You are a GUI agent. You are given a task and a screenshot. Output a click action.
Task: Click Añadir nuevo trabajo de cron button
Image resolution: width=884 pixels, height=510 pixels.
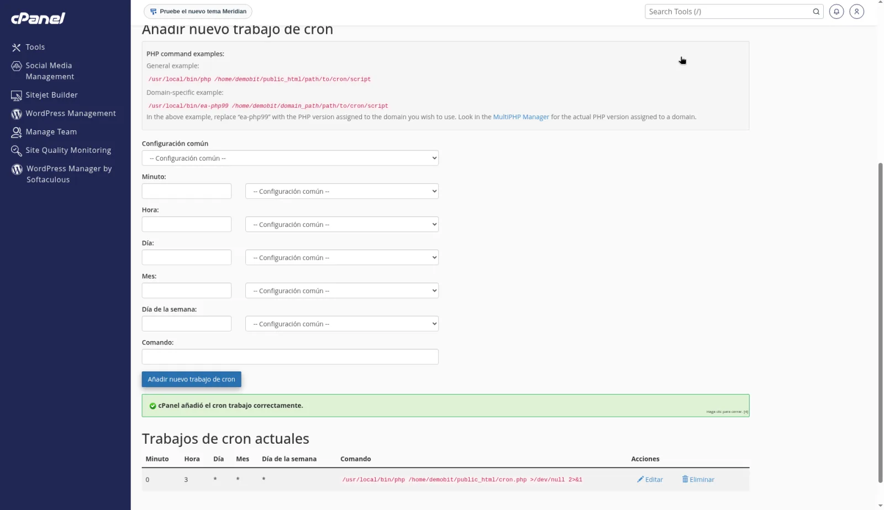(x=191, y=379)
